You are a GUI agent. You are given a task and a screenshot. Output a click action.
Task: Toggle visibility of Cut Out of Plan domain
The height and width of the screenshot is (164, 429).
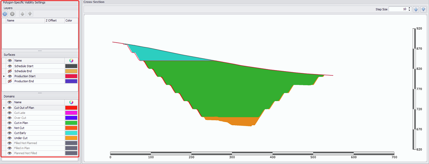tap(10, 107)
